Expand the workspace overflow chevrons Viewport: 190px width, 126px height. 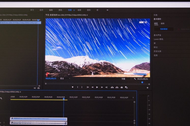point(107,10)
